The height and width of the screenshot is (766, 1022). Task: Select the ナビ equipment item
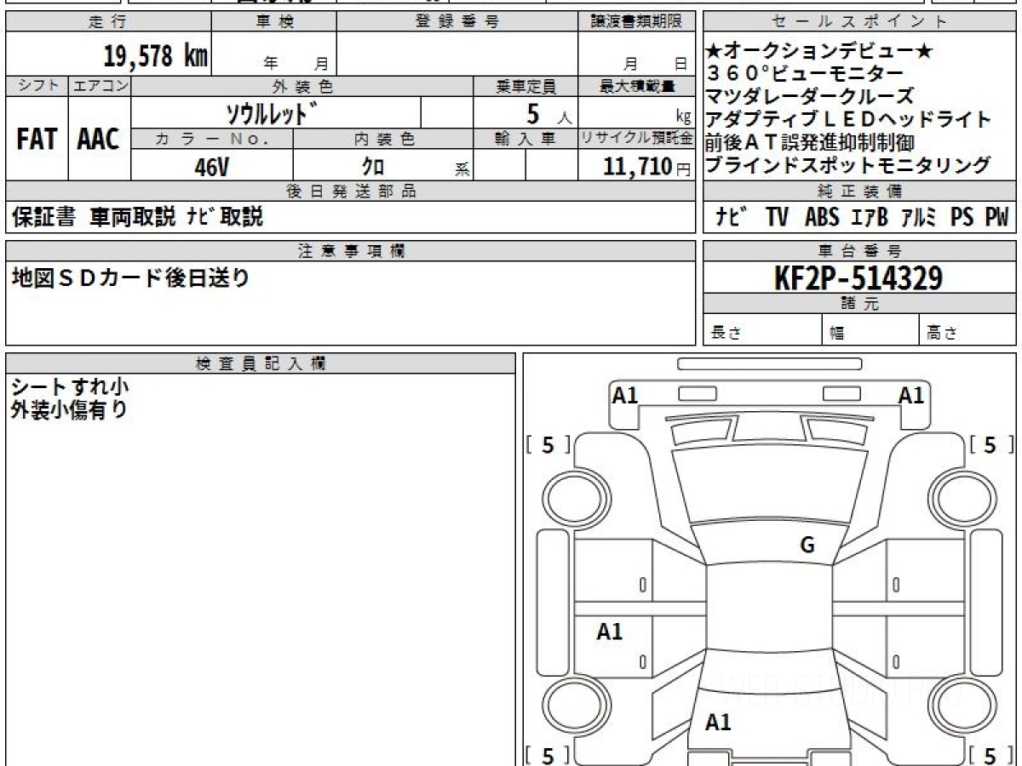click(x=732, y=217)
